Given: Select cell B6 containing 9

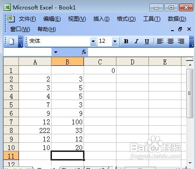Looking at the screenshot, I should (x=68, y=113).
